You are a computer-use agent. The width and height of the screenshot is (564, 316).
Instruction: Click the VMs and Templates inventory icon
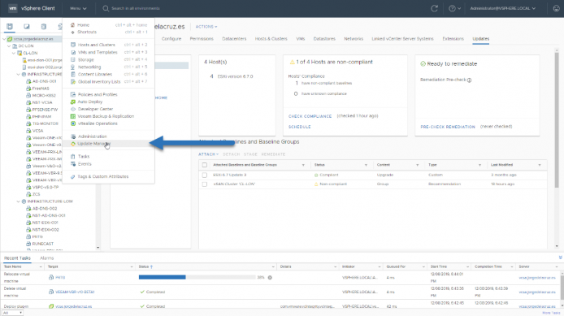pyautogui.click(x=27, y=27)
